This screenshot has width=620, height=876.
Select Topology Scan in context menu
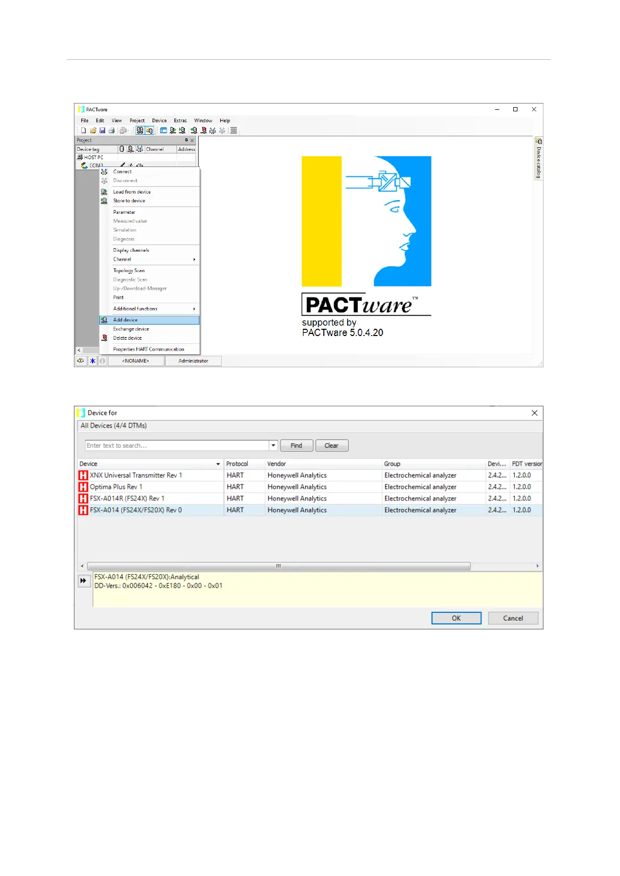[149, 270]
